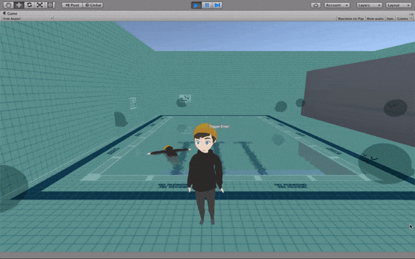Open the Gizmos menu
415x259 pixels.
tap(404, 19)
